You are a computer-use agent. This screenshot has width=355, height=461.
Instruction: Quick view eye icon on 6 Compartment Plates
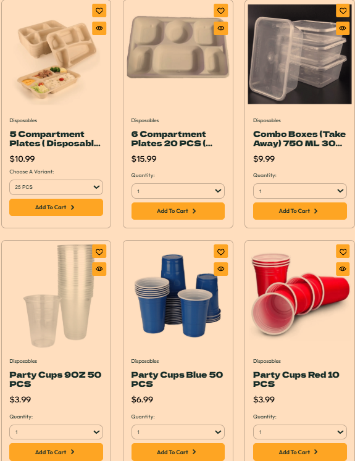(221, 28)
